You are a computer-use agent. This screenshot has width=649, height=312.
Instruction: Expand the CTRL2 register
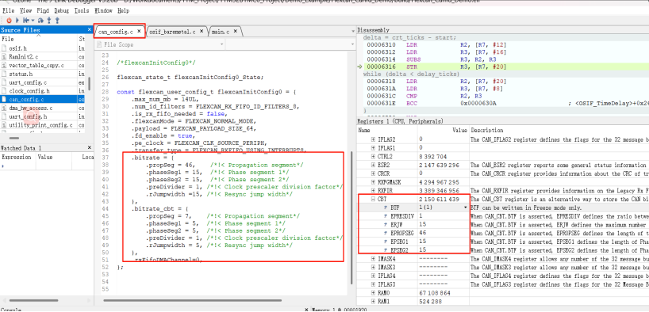(374, 156)
